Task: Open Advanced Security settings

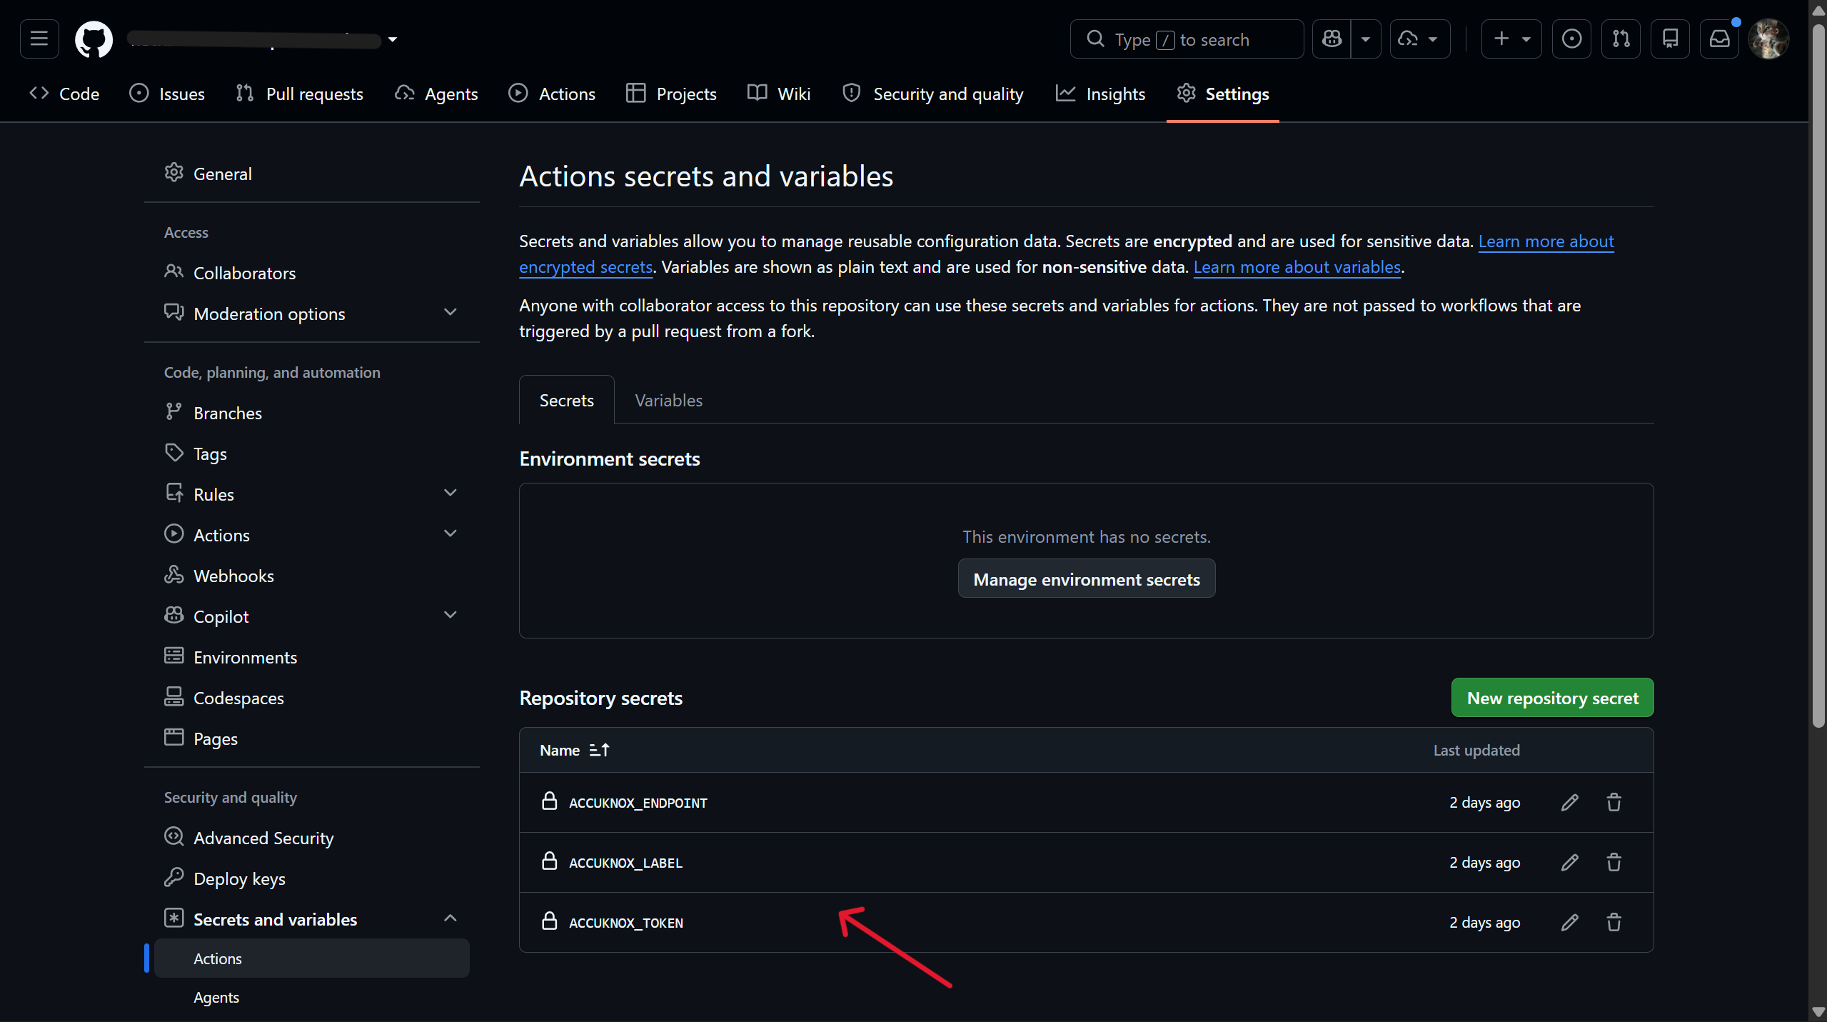Action: click(x=311, y=838)
